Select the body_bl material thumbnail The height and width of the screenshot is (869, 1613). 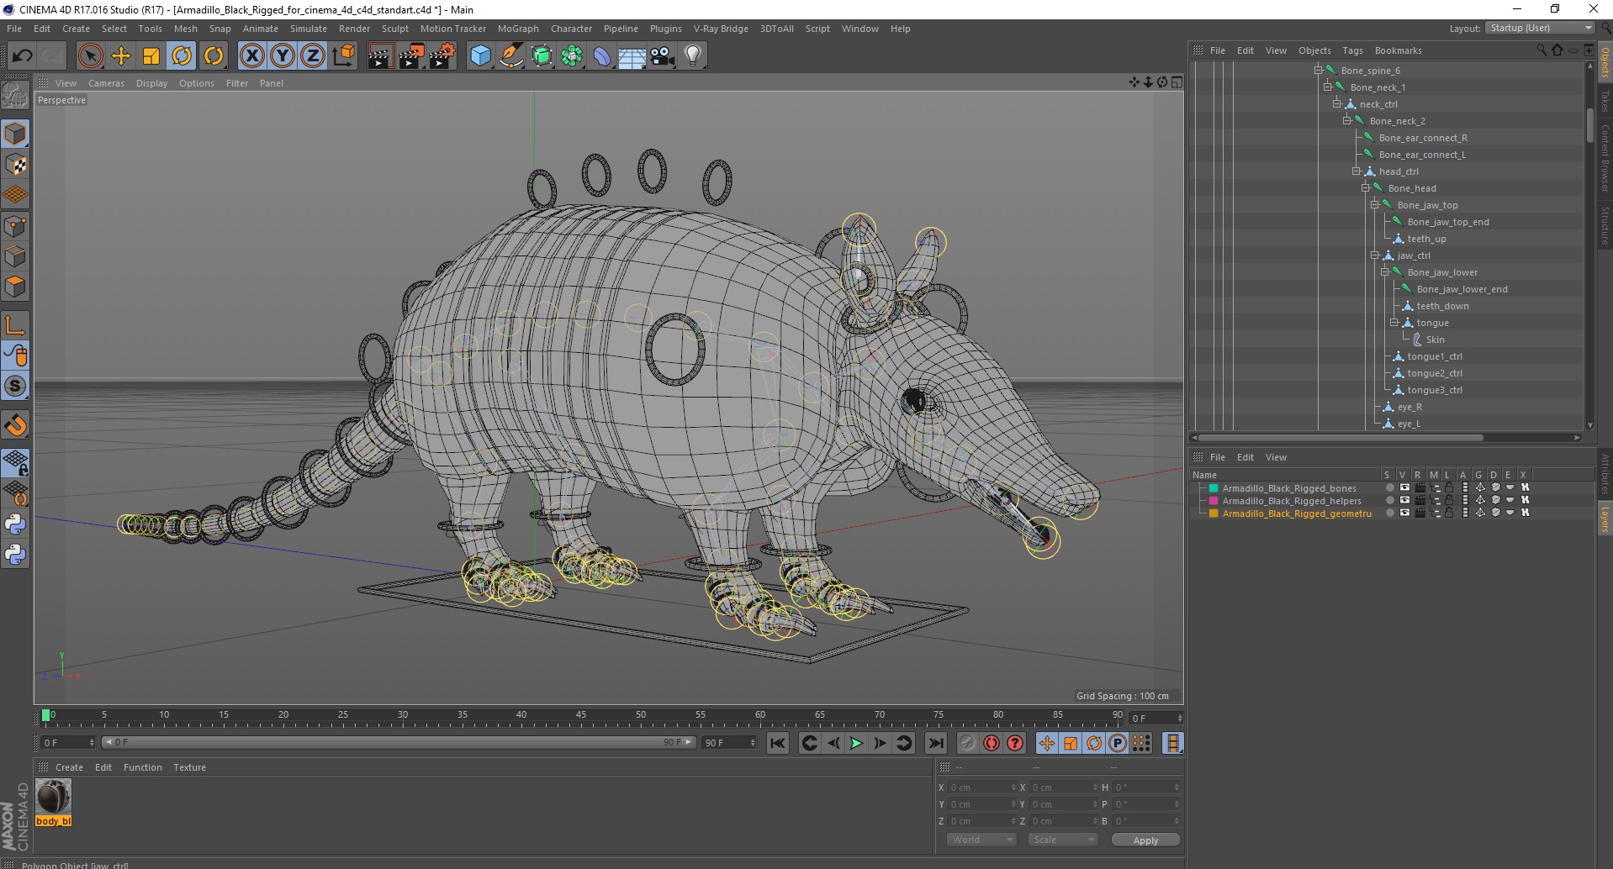[x=53, y=797]
